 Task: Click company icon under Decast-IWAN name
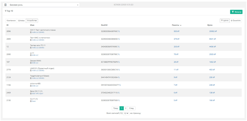click(x=31, y=63)
